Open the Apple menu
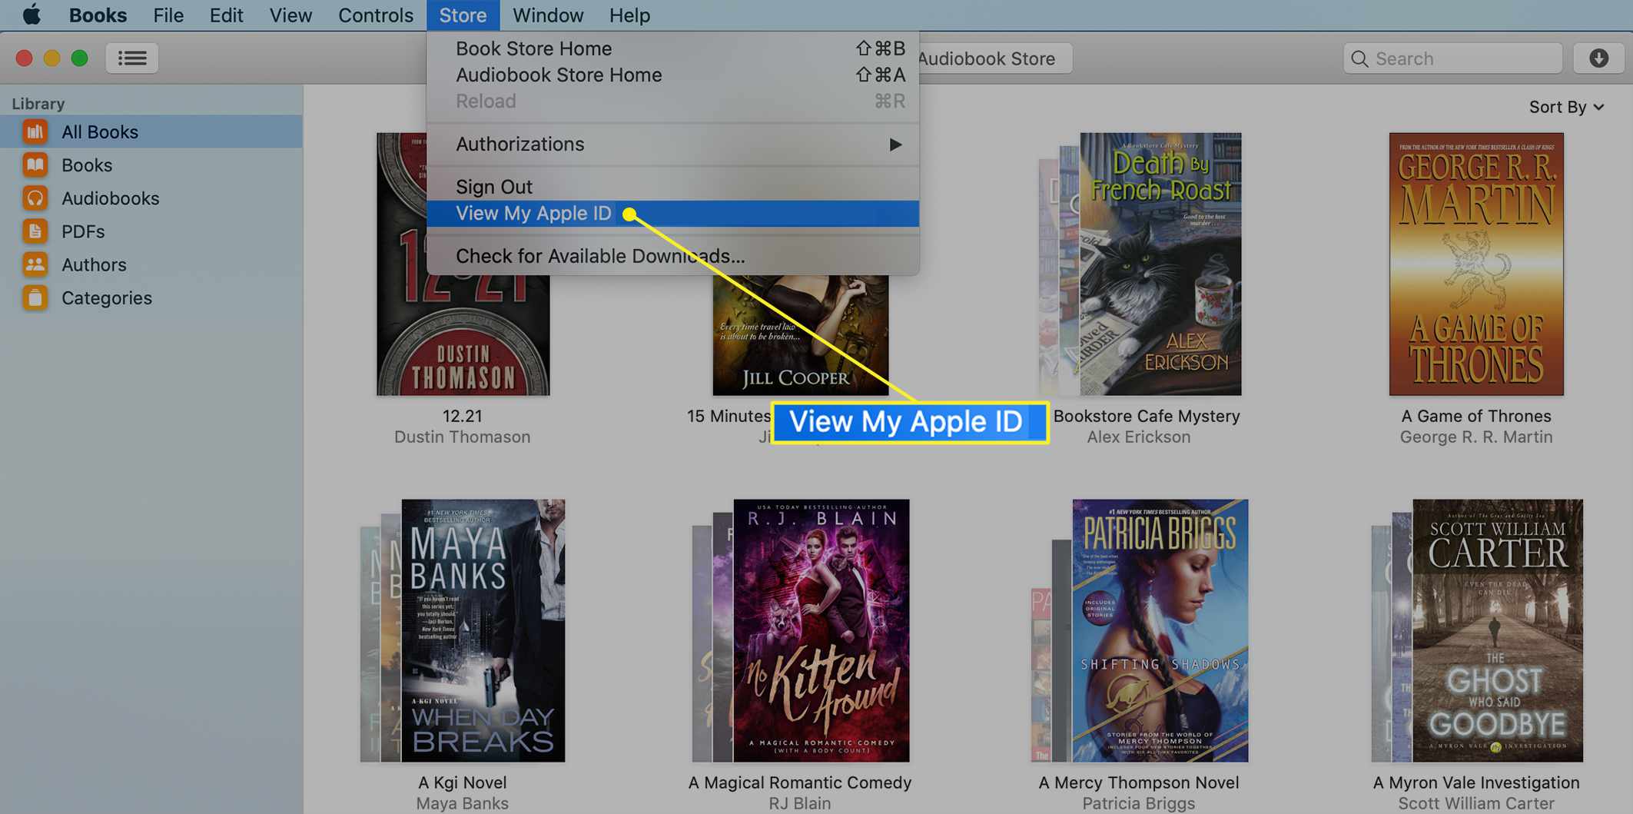Screen dimensions: 1633x814 [32, 15]
